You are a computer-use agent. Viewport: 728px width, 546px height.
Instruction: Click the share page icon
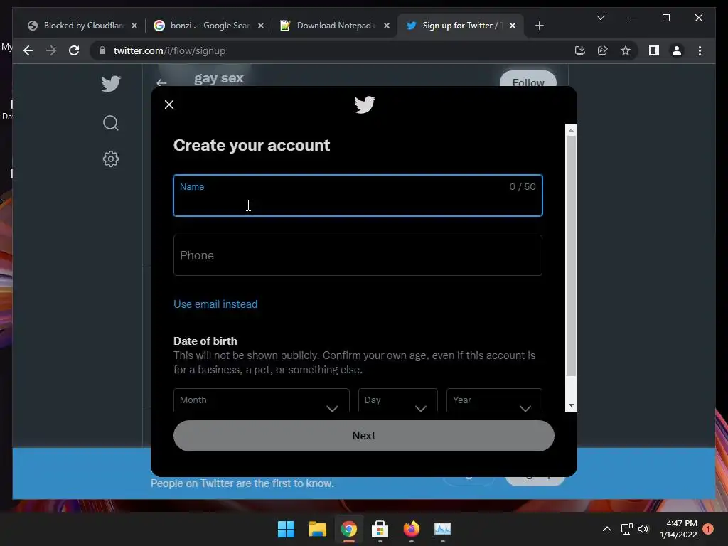click(x=602, y=50)
